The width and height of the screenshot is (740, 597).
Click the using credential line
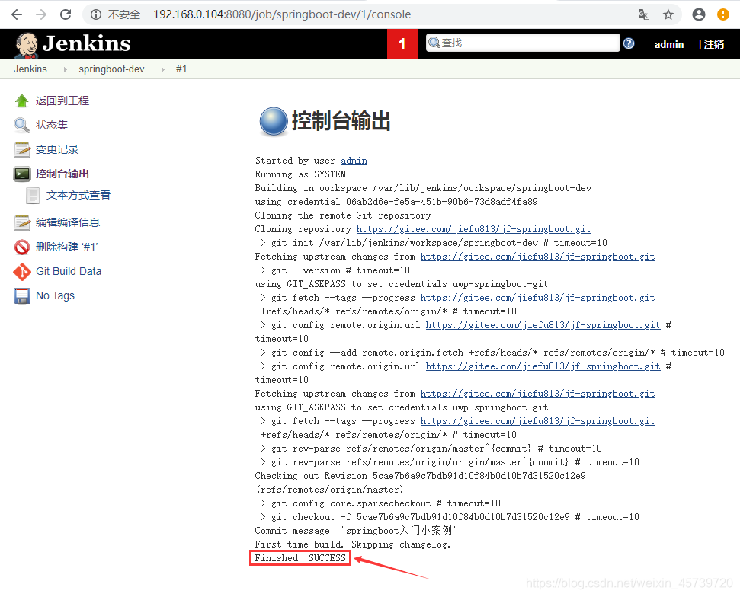pyautogui.click(x=396, y=202)
